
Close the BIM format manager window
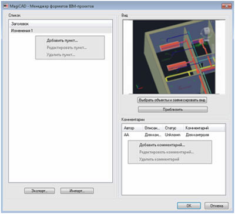(226, 6)
